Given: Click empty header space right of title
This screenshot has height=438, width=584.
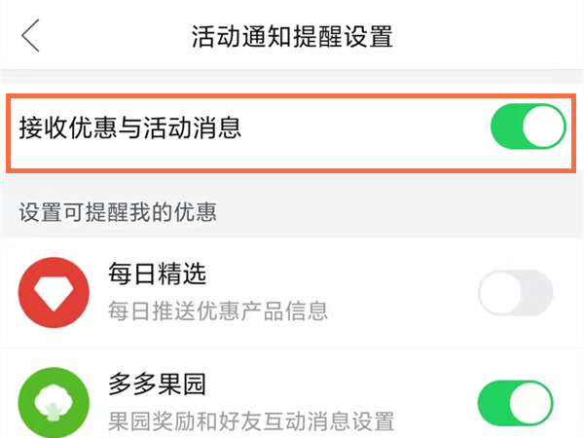Looking at the screenshot, I should tap(484, 35).
